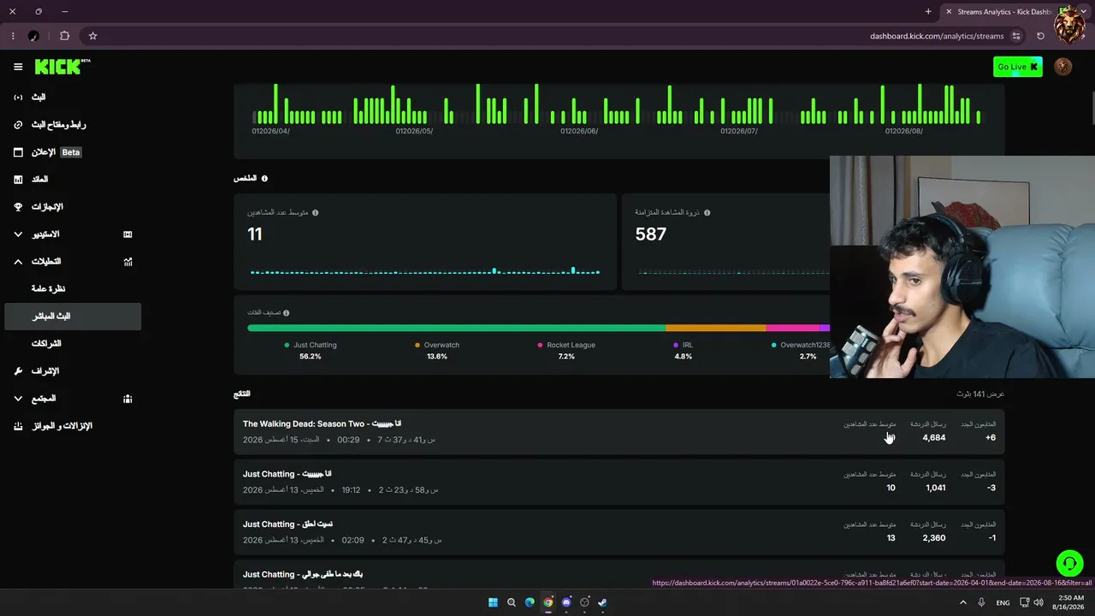Expand the الاستديو sidebar section
Screen dimensions: 1095x616
[73, 234]
